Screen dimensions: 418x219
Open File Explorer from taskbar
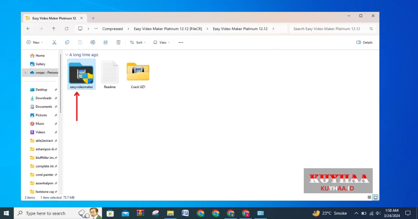(x=170, y=213)
